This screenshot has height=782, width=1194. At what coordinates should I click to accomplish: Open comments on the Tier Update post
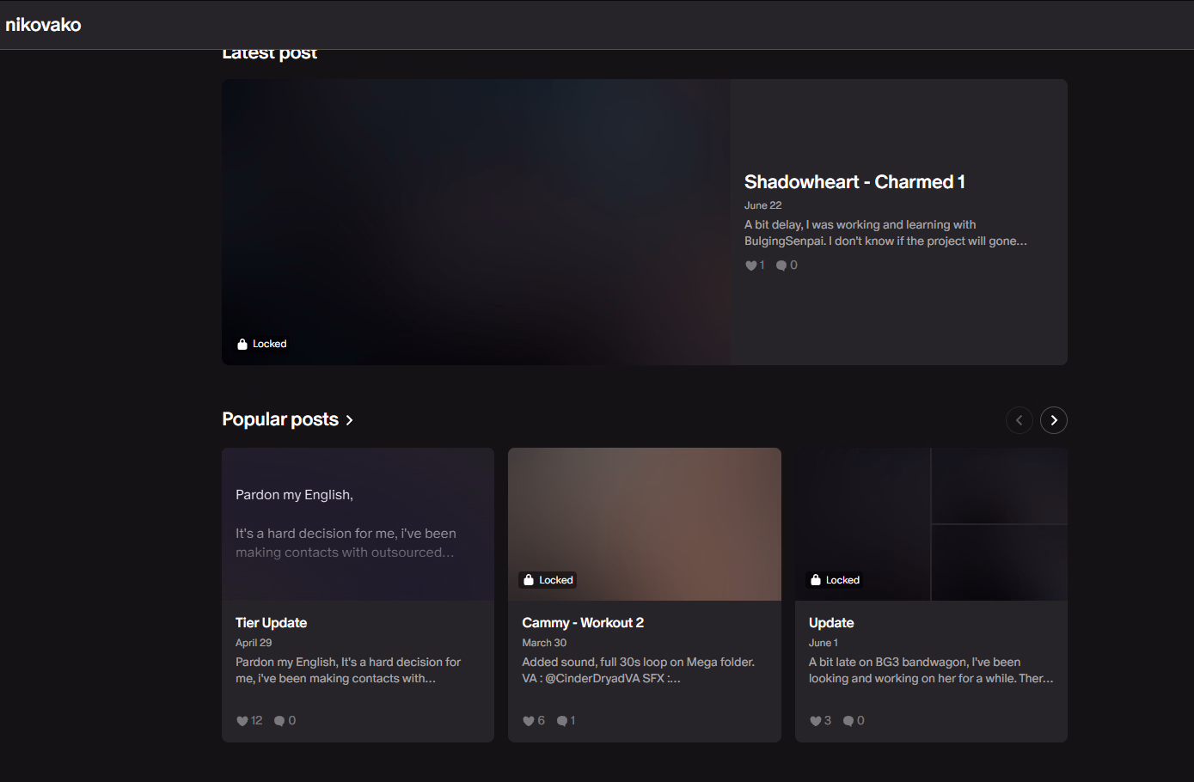click(279, 721)
